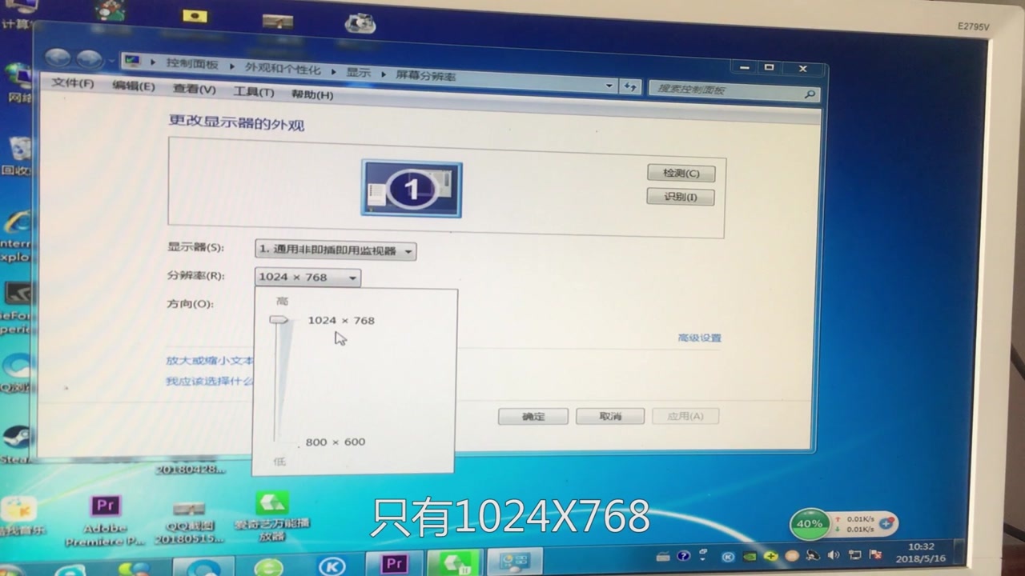Click the 确定 OK button
This screenshot has height=576, width=1025.
[x=533, y=417]
